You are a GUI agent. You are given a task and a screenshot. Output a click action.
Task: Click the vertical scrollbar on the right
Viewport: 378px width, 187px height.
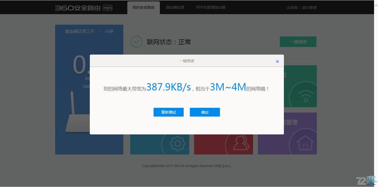(x=376, y=92)
